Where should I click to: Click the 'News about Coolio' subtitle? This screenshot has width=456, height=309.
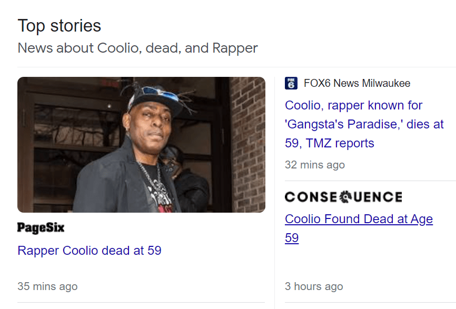137,48
